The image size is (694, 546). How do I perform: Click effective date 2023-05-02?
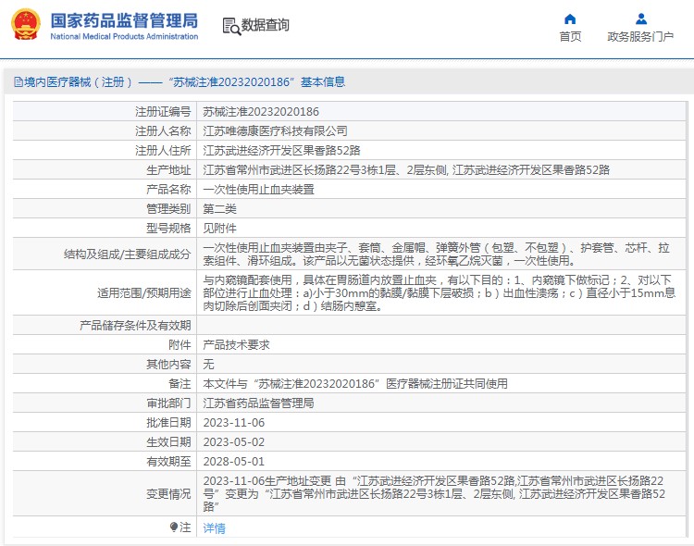[x=234, y=442]
